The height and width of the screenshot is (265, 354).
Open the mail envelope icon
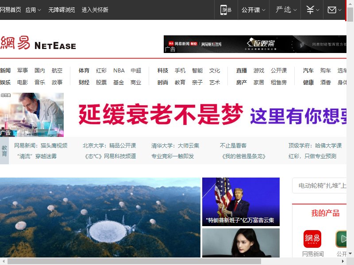pos(331,10)
